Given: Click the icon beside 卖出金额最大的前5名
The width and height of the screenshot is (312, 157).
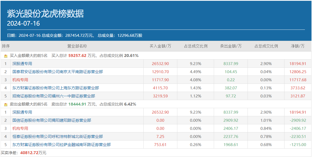Looking at the screenshot, I should pos(6,104).
